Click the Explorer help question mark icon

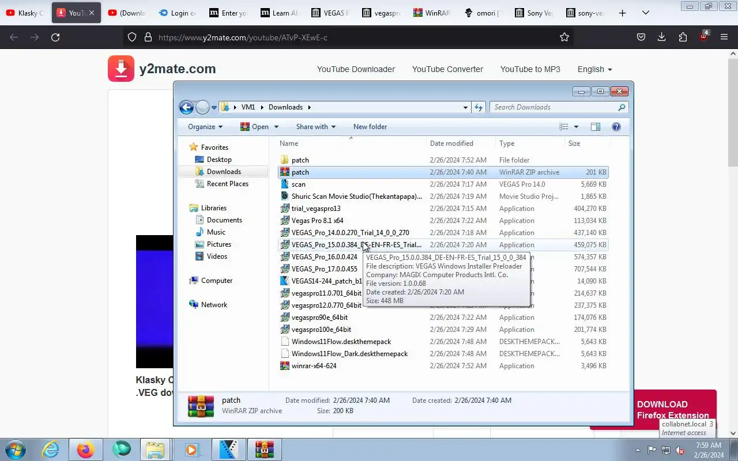[616, 127]
